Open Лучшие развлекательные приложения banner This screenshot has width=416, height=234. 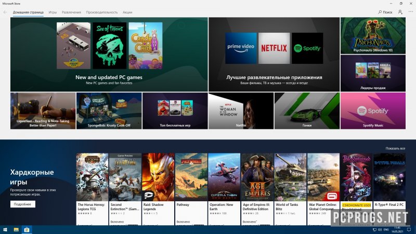[x=274, y=55]
